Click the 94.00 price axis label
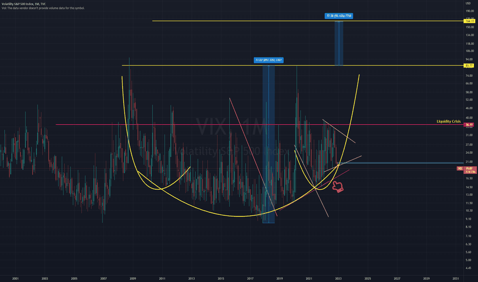This screenshot has width=478, height=282. (469, 59)
